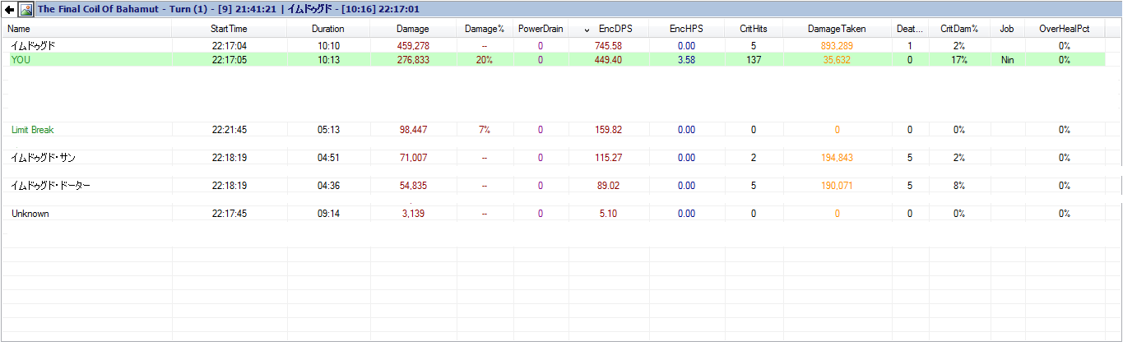Click the 10:13 duration value
The width and height of the screenshot is (1123, 346).
tap(328, 60)
